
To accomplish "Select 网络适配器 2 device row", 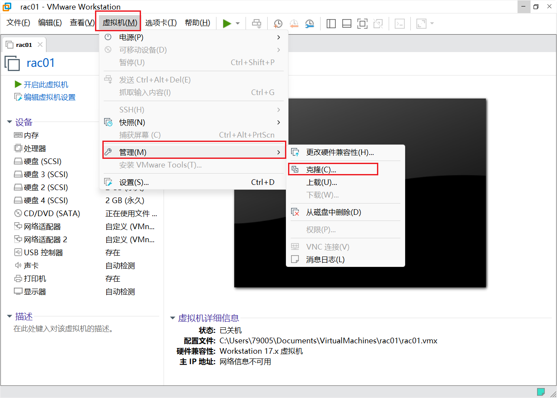I will click(x=85, y=240).
